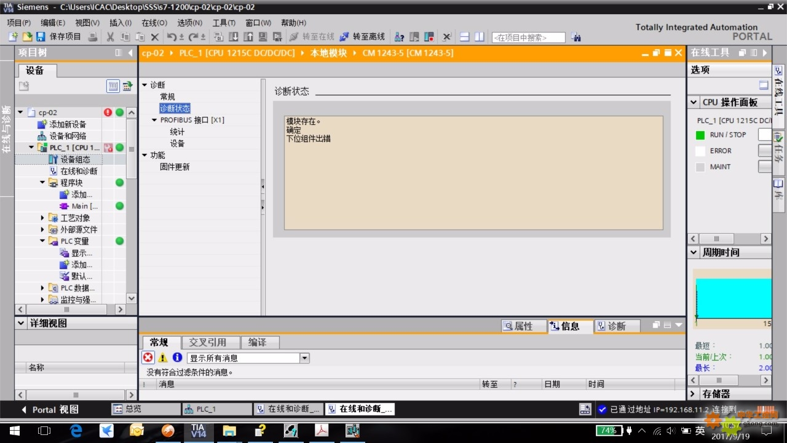Screen dimensions: 787x443
Task: Collapse the cp-02 project node
Action: tap(20, 112)
